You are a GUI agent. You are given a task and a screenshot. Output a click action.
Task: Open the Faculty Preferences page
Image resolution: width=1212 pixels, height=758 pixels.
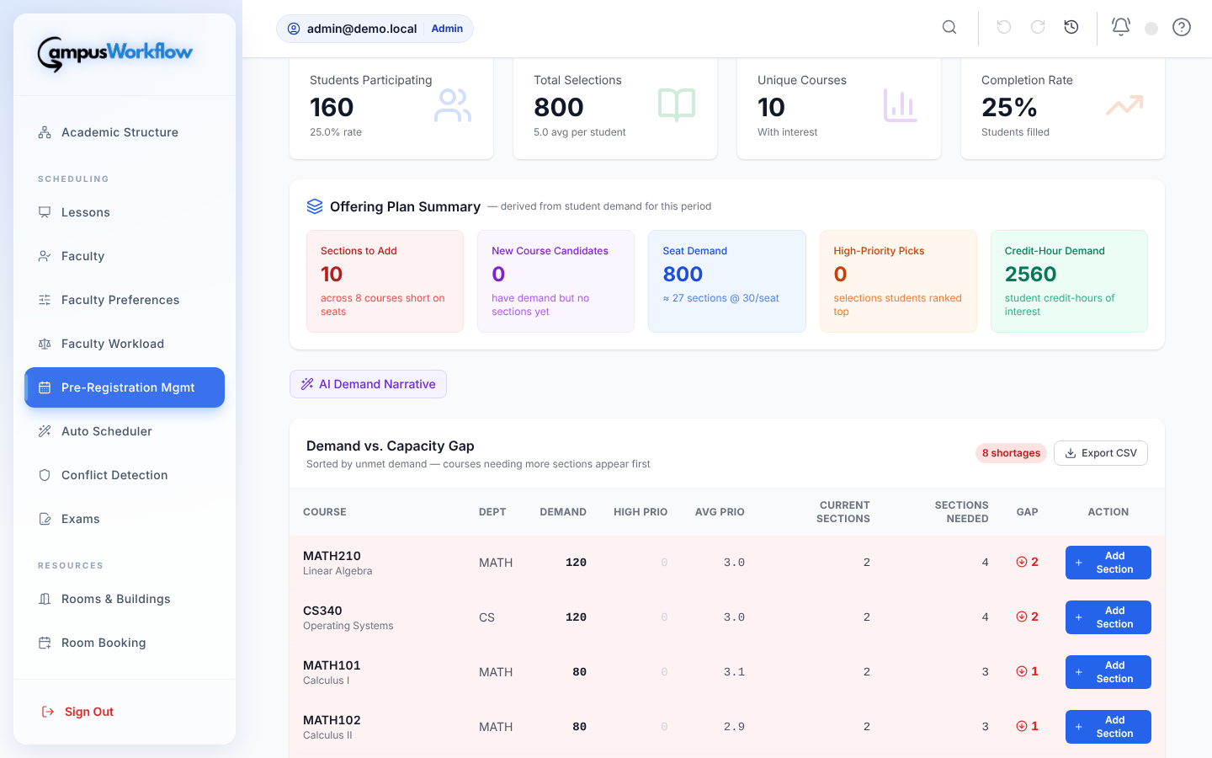[125, 300]
